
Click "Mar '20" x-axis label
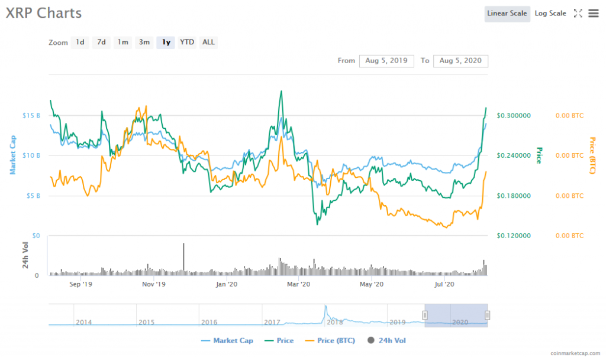298,284
